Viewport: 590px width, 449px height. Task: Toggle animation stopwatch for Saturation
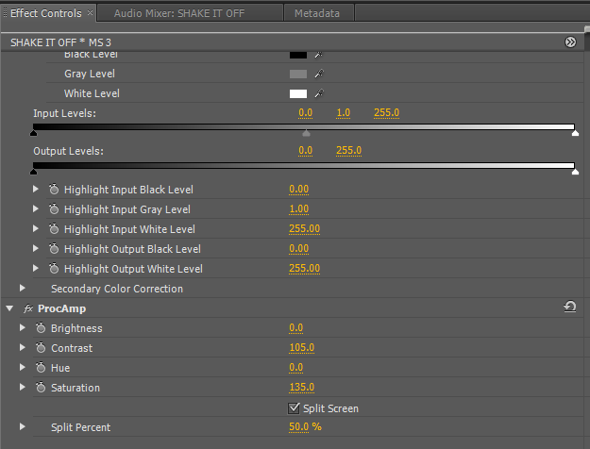pyautogui.click(x=41, y=388)
